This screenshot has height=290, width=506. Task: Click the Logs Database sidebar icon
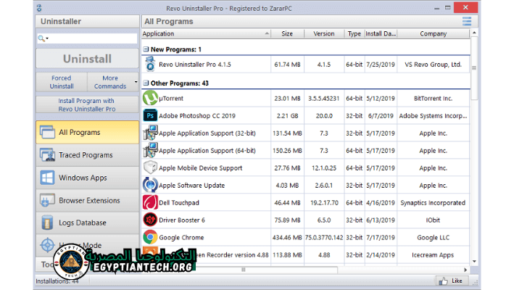(47, 223)
